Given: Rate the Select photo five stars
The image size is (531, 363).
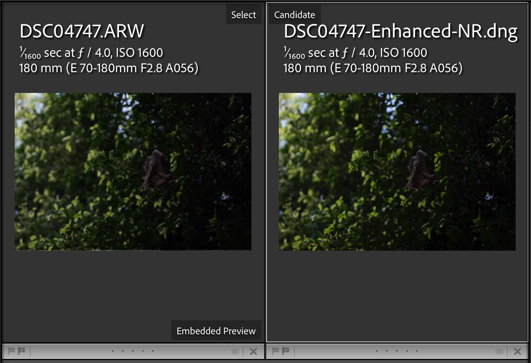Looking at the screenshot, I should coord(153,351).
